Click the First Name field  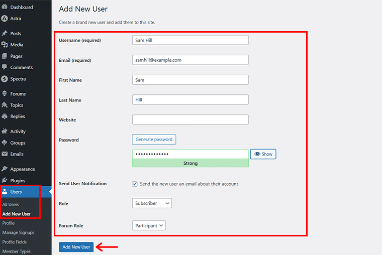click(190, 80)
